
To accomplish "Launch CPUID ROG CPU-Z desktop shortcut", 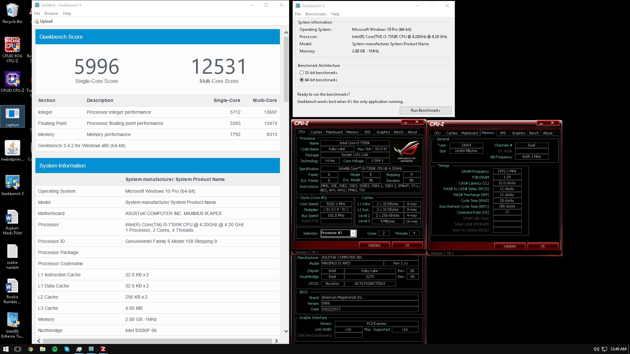I will 12,49.
